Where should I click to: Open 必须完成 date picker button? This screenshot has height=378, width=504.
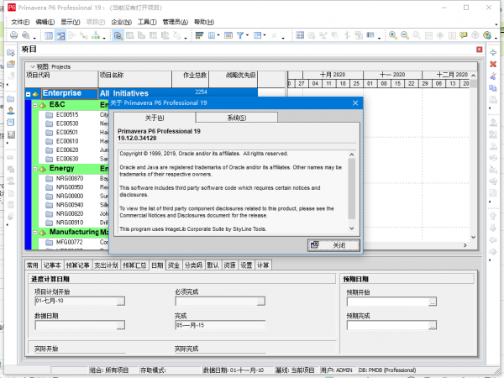tap(261, 302)
